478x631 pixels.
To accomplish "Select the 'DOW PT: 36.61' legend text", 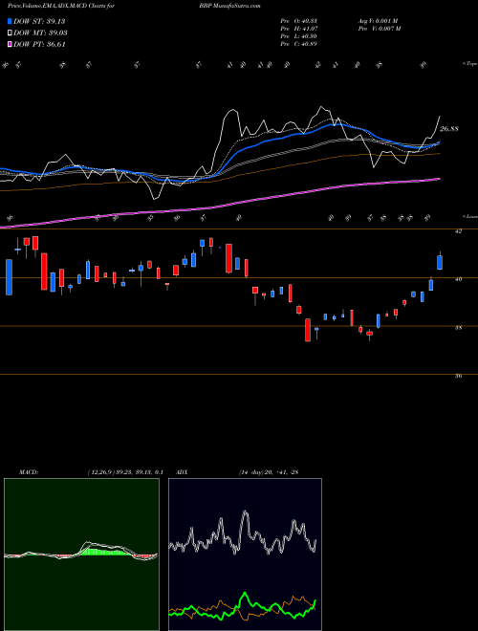I will click(x=39, y=45).
